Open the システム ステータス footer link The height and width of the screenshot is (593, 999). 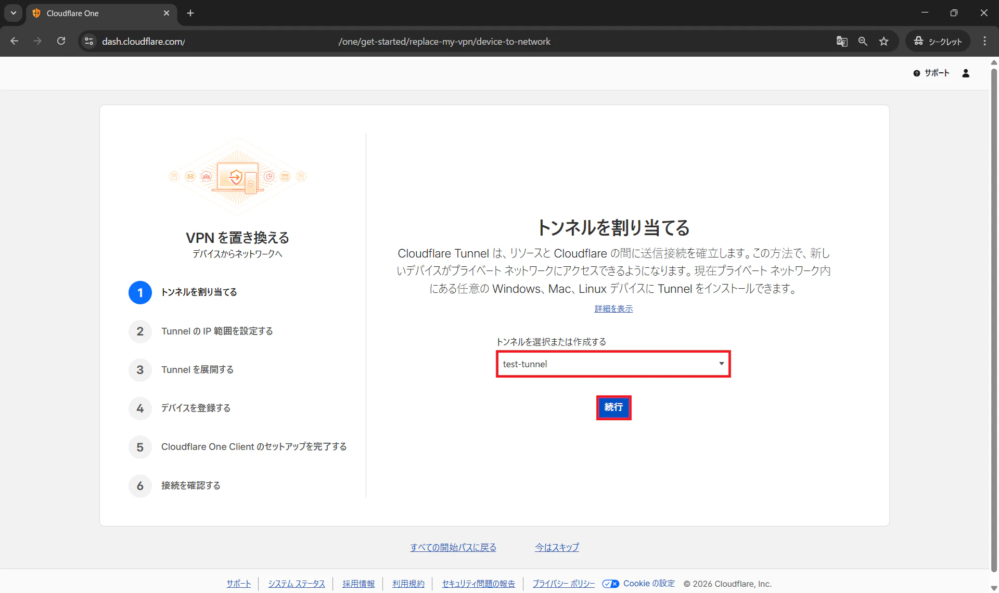(x=297, y=584)
